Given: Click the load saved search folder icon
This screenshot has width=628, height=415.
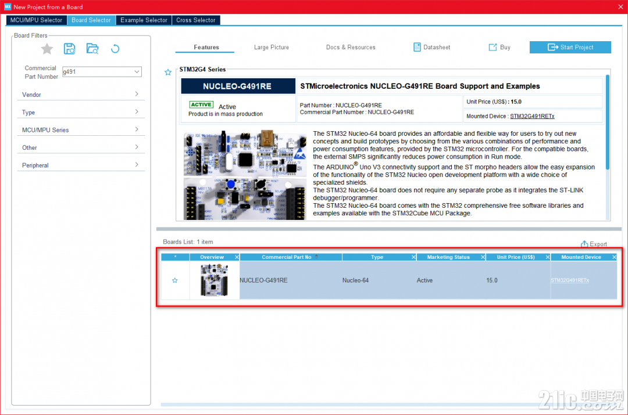Looking at the screenshot, I should tap(92, 49).
